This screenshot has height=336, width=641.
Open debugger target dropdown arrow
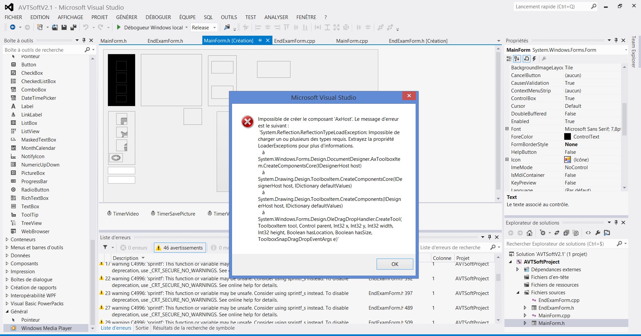(187, 28)
